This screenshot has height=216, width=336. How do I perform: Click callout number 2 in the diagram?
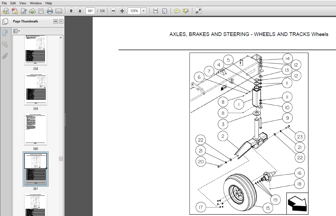pos(223,136)
